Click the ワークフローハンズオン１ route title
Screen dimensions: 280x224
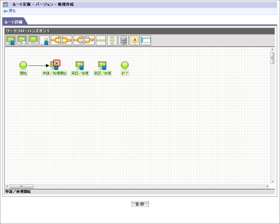coord(28,31)
